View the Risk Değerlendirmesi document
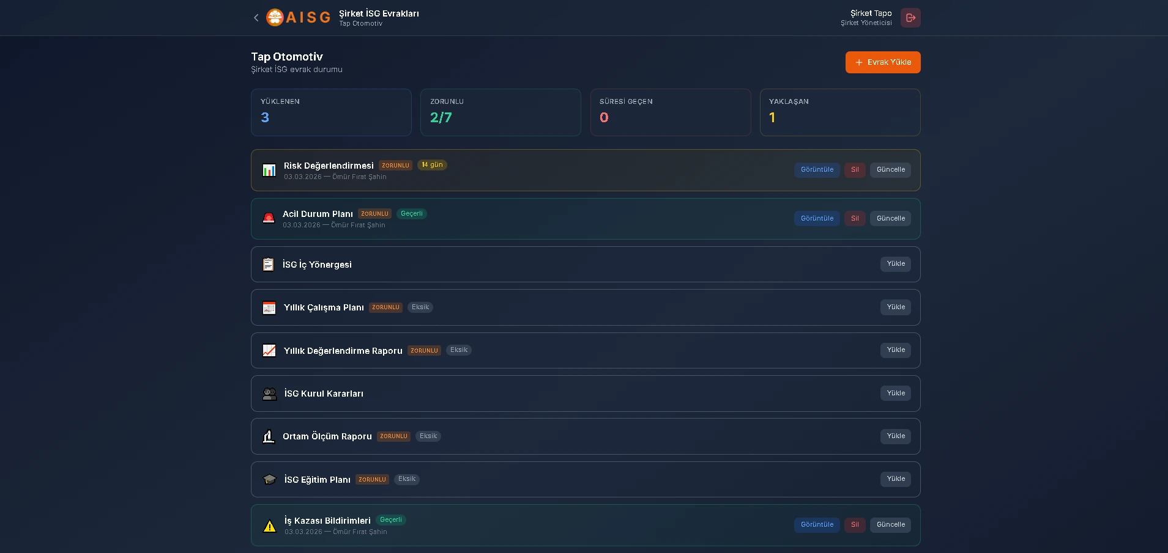The height and width of the screenshot is (553, 1168). coord(817,170)
